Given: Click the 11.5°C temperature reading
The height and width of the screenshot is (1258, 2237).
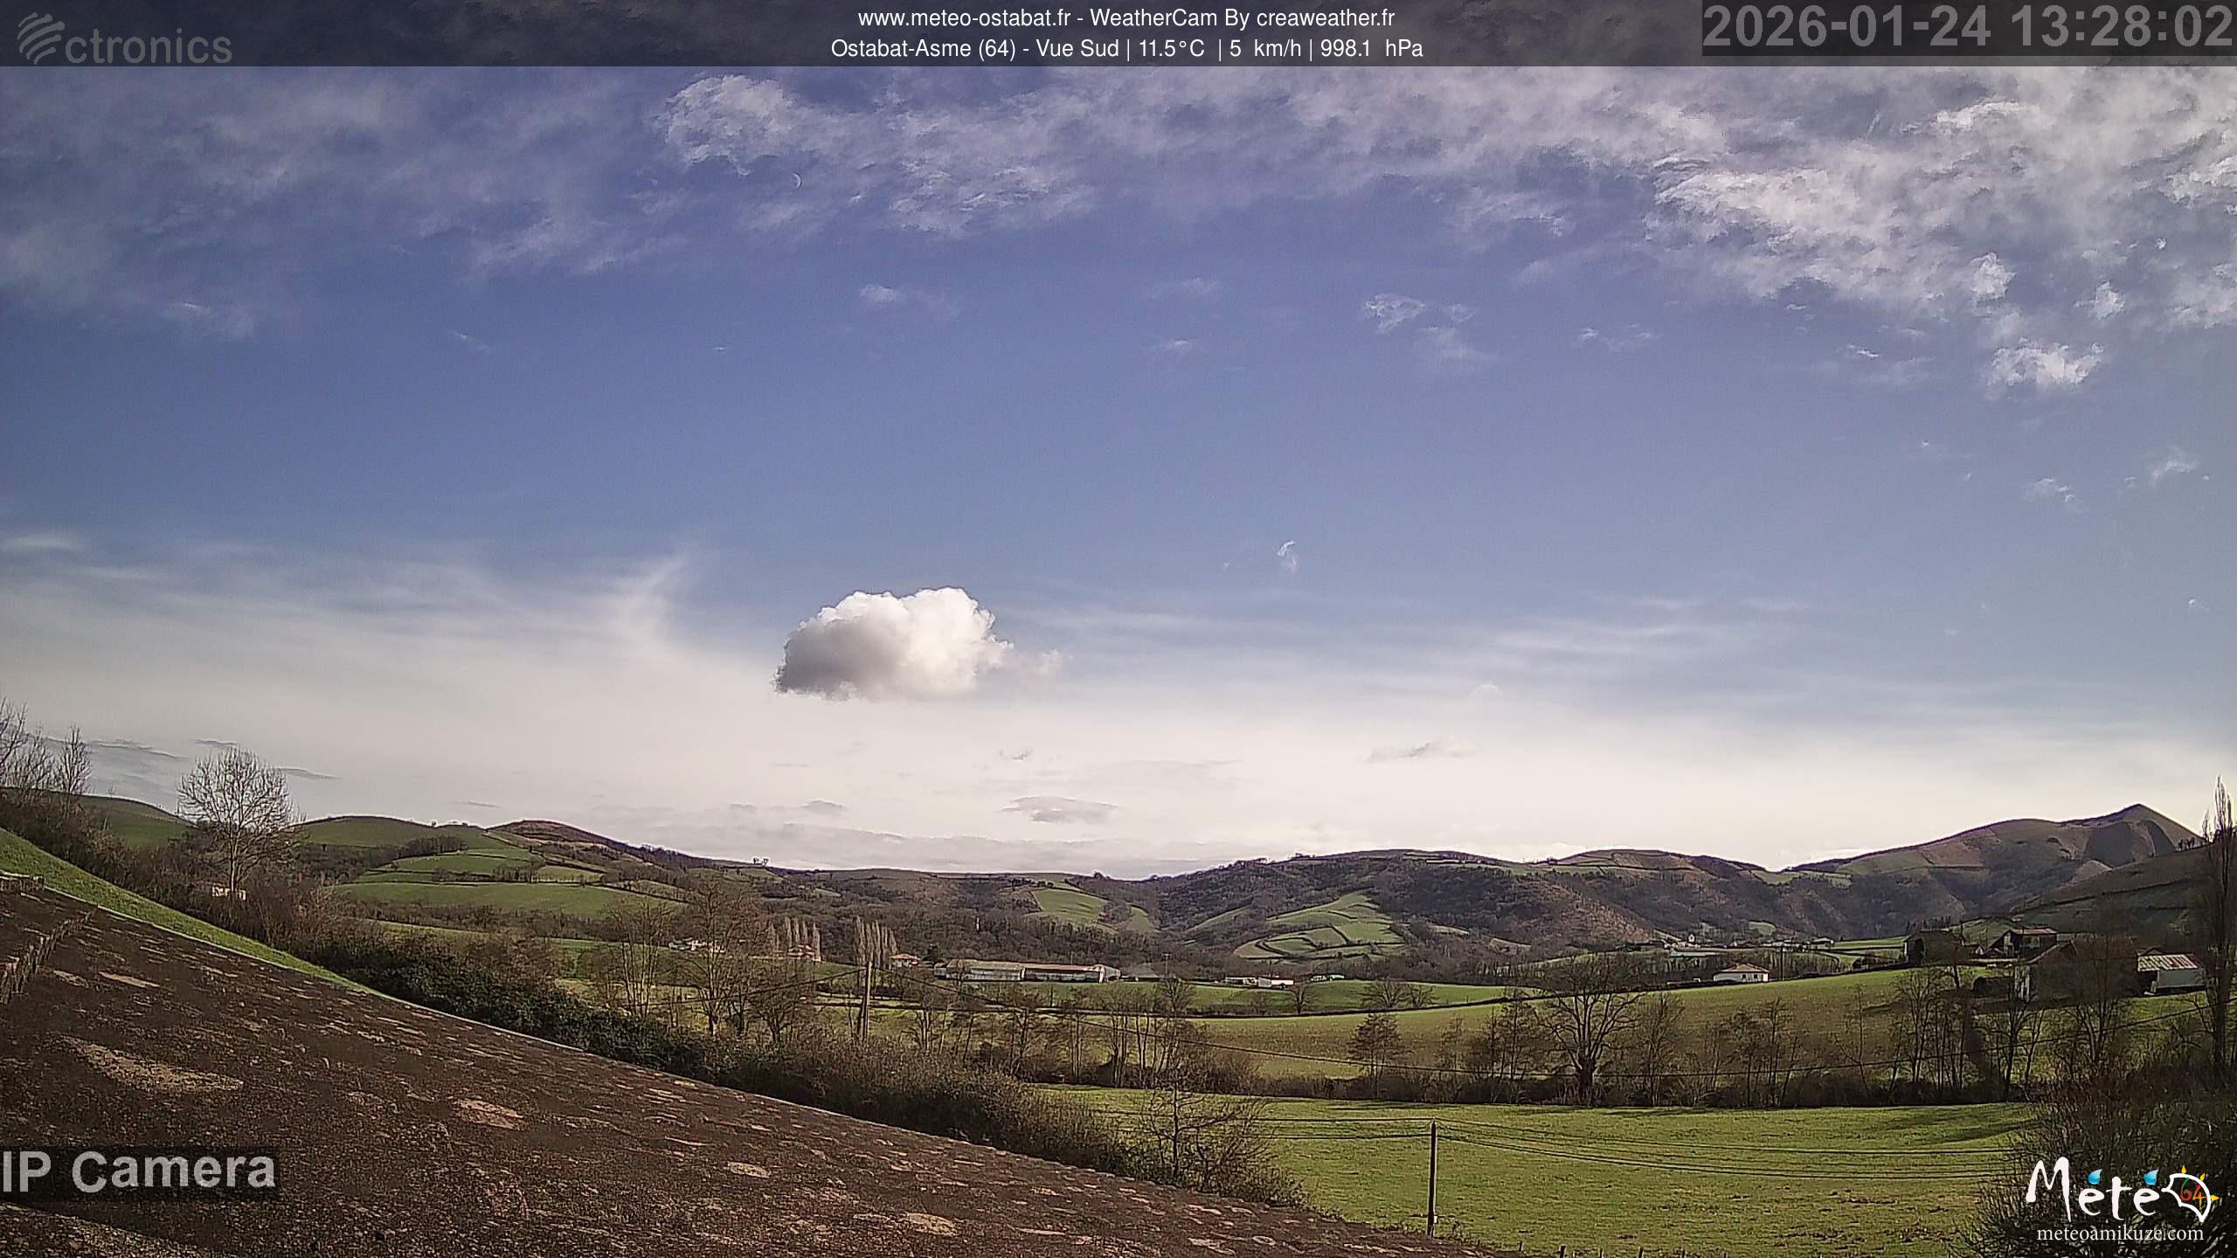Looking at the screenshot, I should point(1171,49).
